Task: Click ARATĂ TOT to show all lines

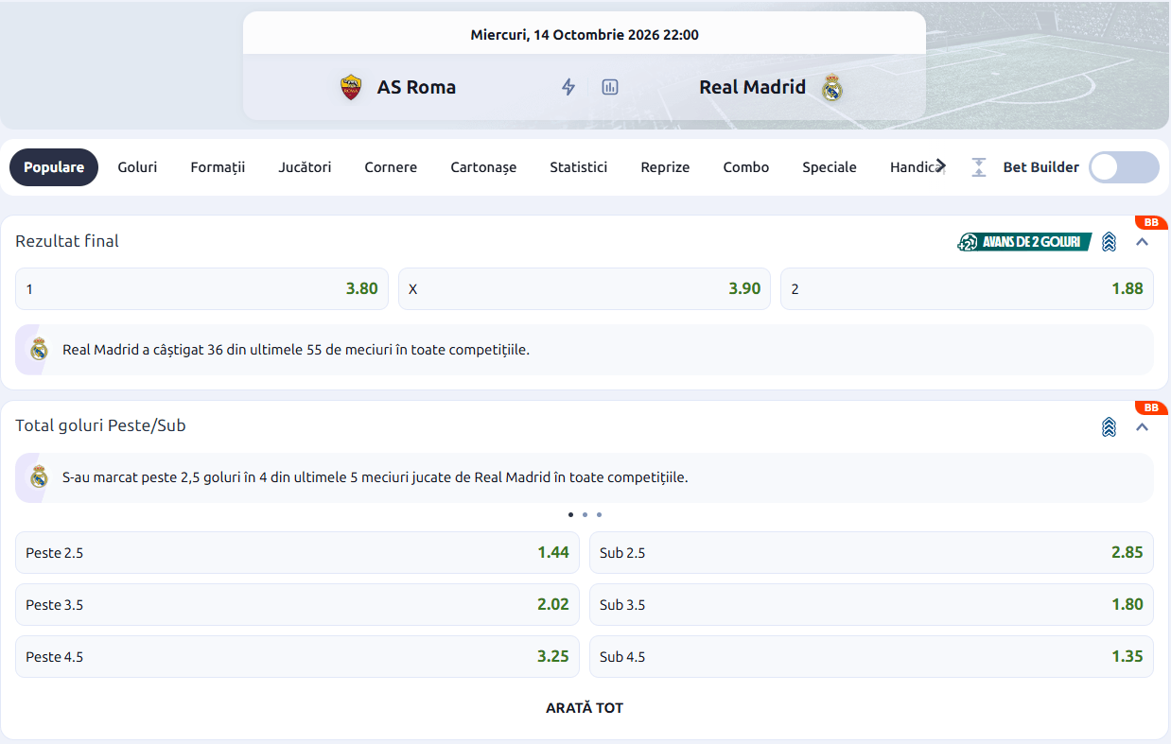Action: coord(585,708)
